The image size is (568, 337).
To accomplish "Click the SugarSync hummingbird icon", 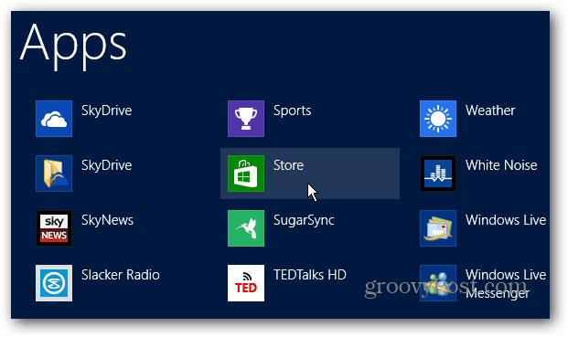I will [x=246, y=228].
